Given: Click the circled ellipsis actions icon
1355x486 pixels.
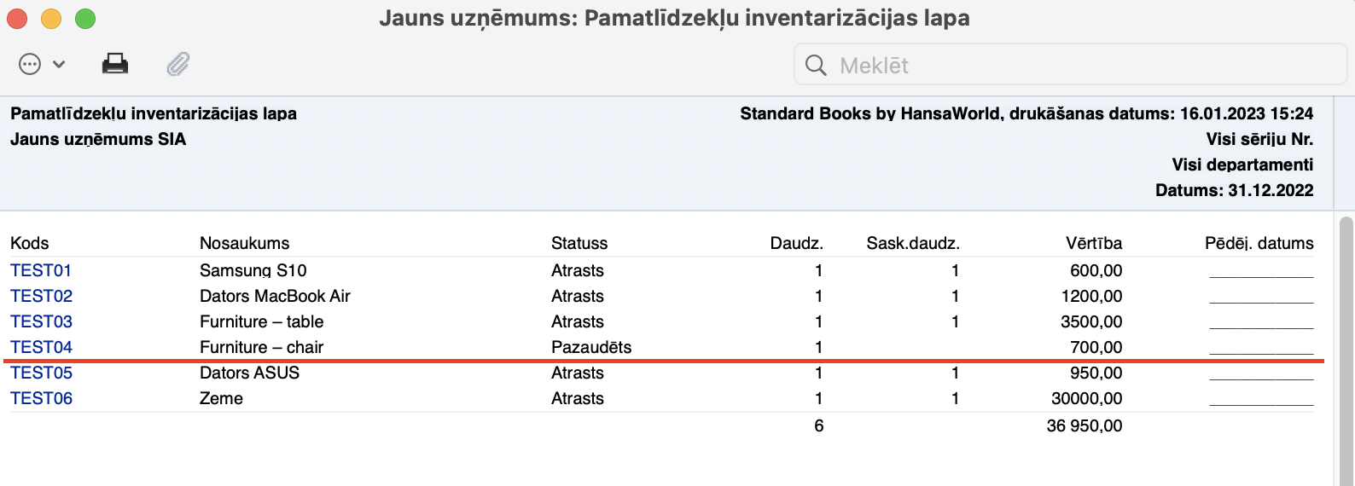Looking at the screenshot, I should (x=30, y=64).
